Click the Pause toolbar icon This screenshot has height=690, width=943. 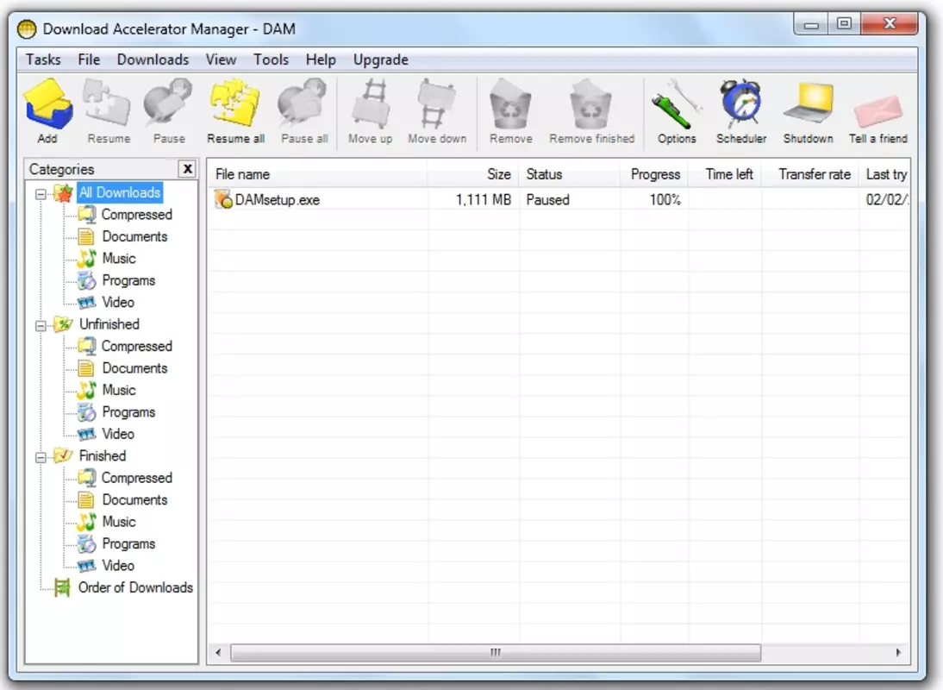(x=168, y=103)
